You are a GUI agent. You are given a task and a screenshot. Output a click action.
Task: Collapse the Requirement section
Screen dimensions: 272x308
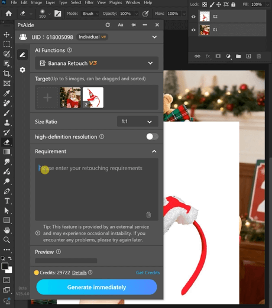coord(154,151)
